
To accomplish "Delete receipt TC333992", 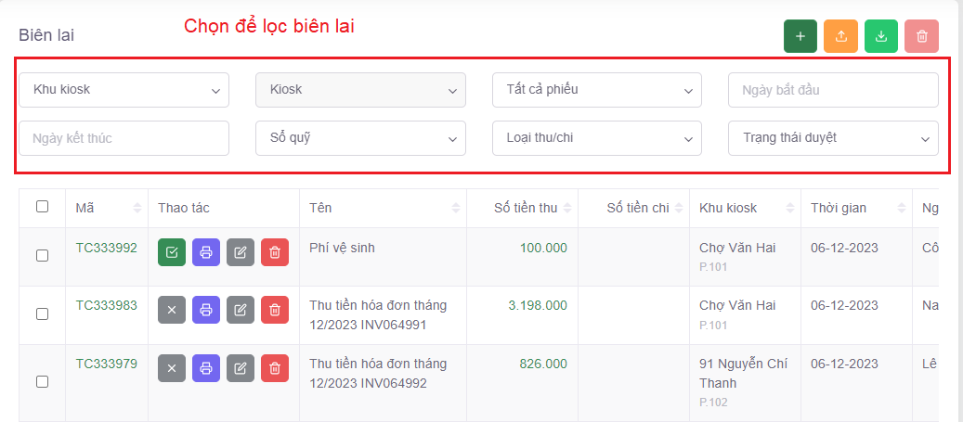I will (275, 252).
